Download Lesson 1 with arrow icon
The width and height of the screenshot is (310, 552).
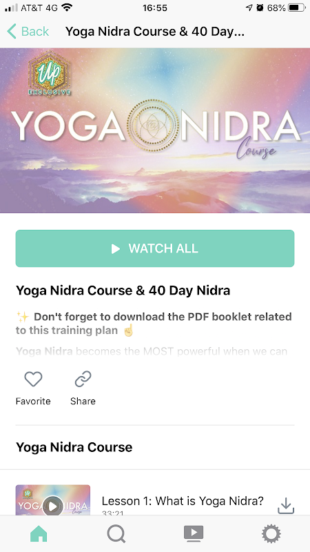[286, 506]
